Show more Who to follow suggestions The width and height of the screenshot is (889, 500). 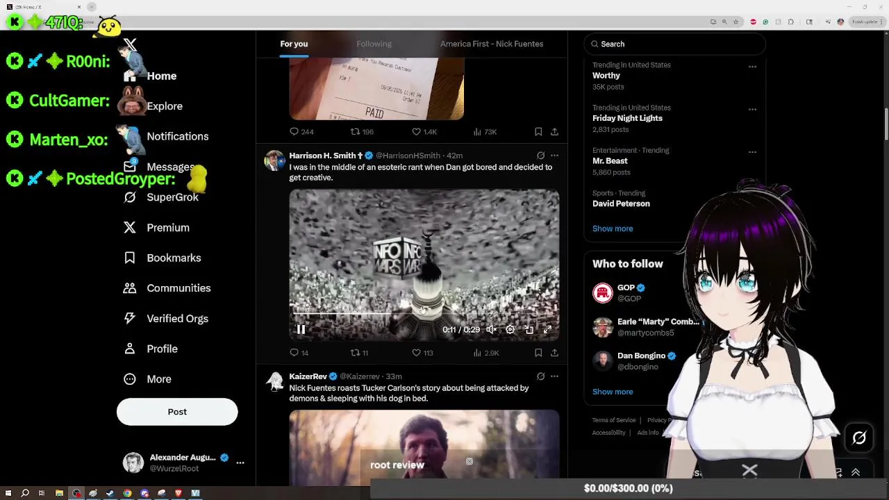[x=613, y=392]
